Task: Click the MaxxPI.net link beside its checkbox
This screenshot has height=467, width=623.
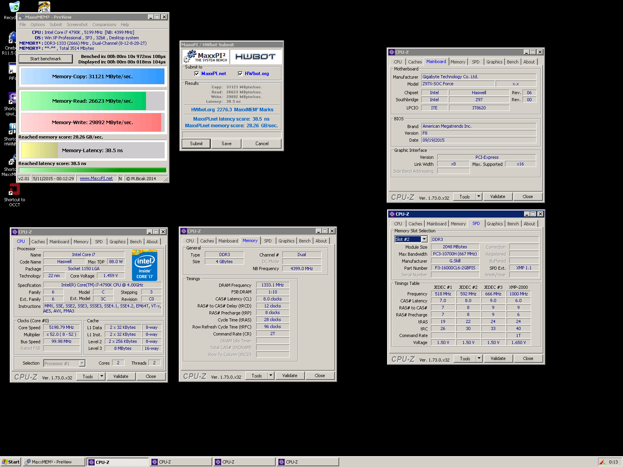Action: pyautogui.click(x=213, y=74)
